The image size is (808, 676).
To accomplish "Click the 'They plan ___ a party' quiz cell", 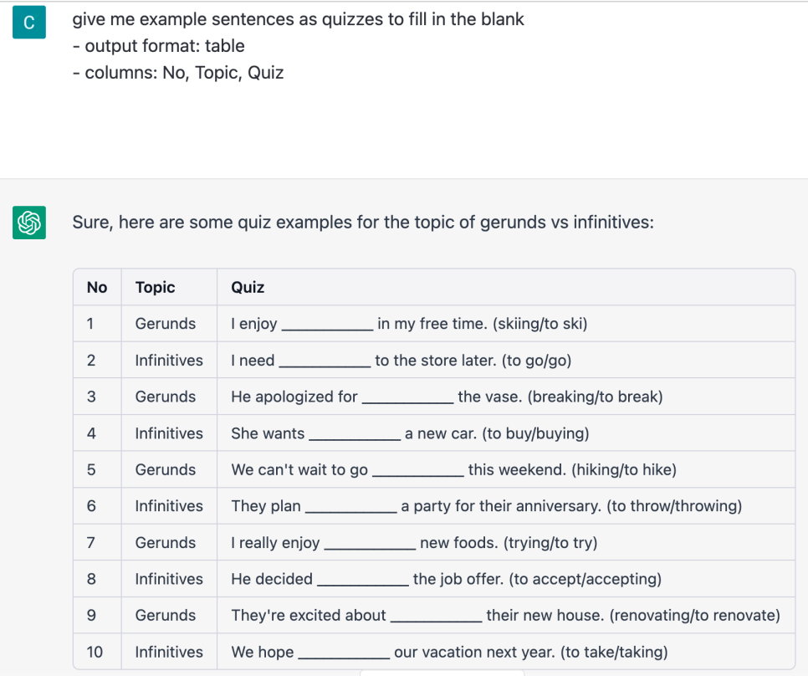I will tap(486, 506).
